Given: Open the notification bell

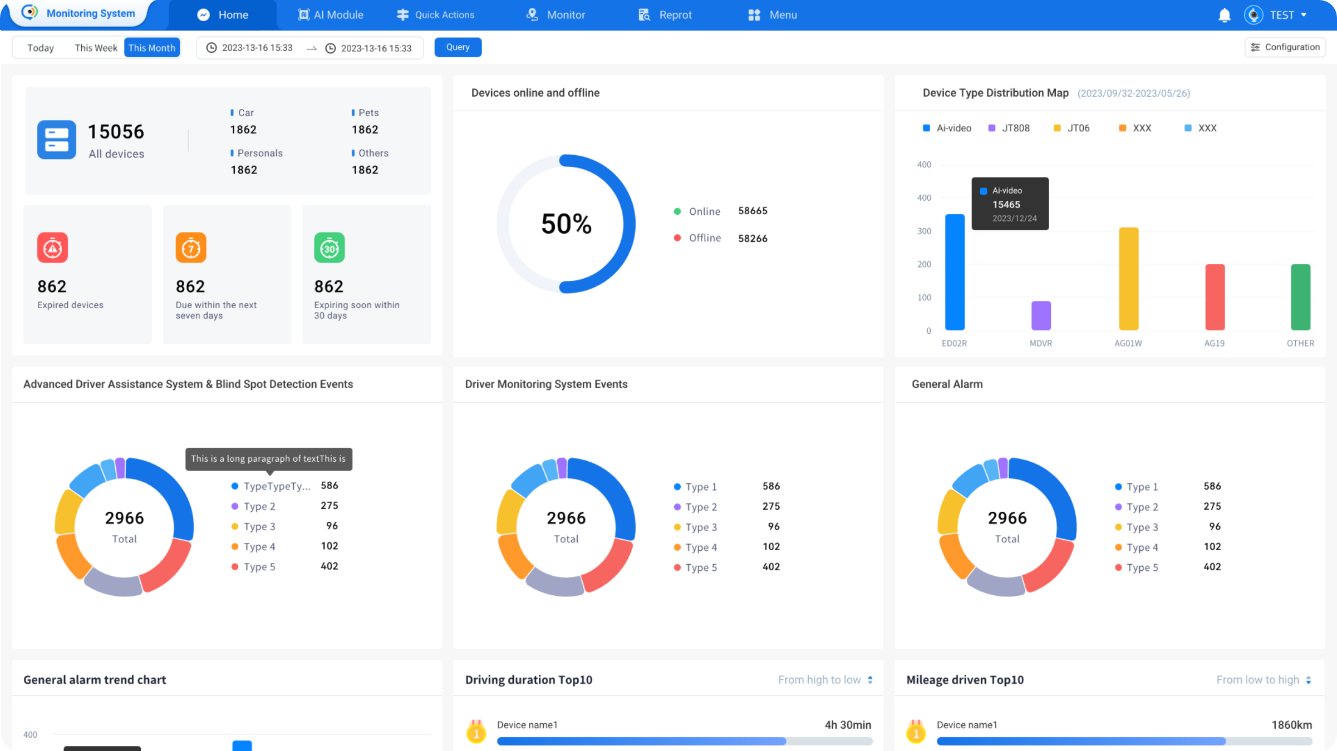Looking at the screenshot, I should click(x=1224, y=14).
